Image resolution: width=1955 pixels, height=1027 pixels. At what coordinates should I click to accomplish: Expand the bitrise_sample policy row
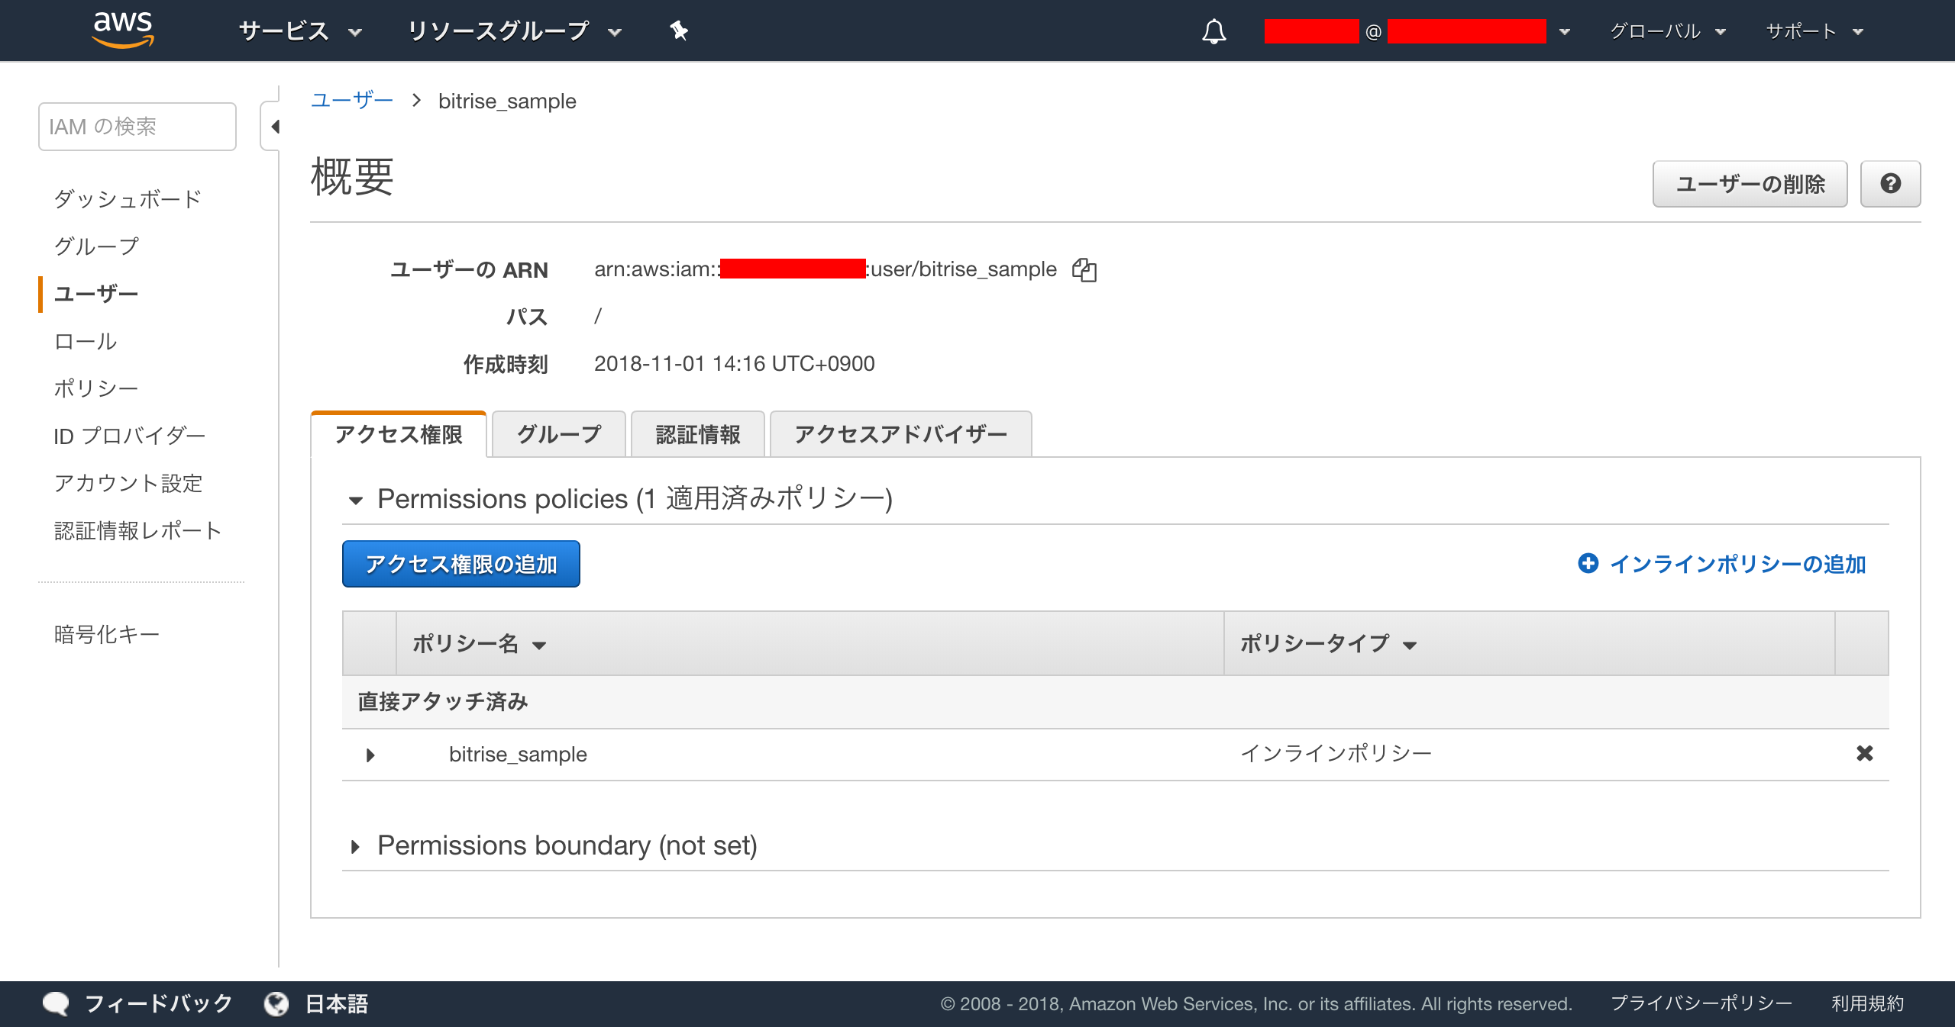(370, 755)
